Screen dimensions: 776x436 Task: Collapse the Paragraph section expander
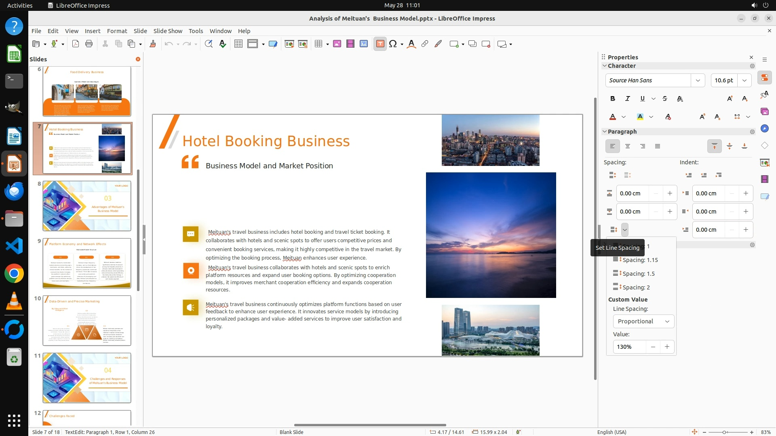click(605, 132)
